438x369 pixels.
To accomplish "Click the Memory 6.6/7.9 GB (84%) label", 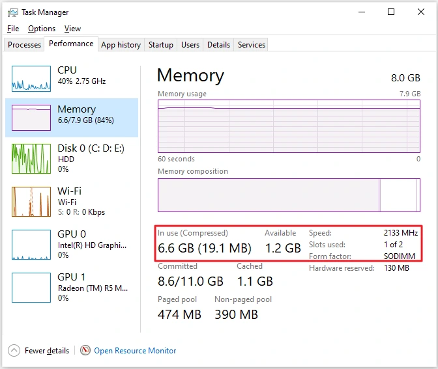I will point(85,114).
